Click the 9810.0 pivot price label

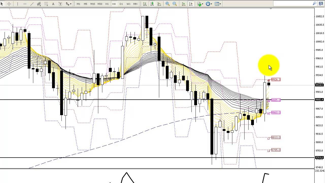pos(276,138)
